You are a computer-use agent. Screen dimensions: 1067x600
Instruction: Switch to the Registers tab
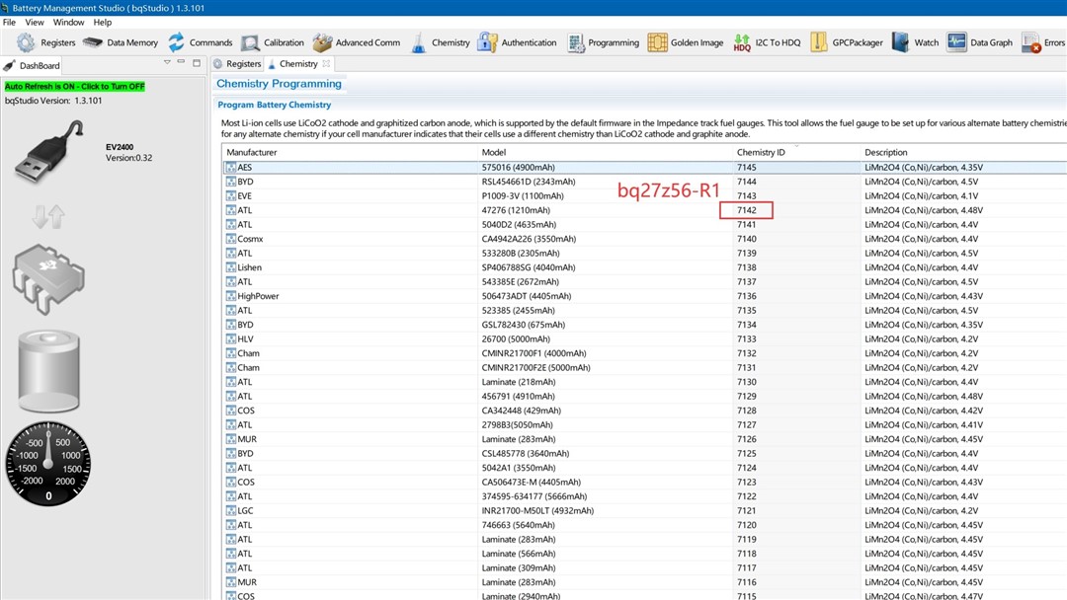(x=237, y=64)
